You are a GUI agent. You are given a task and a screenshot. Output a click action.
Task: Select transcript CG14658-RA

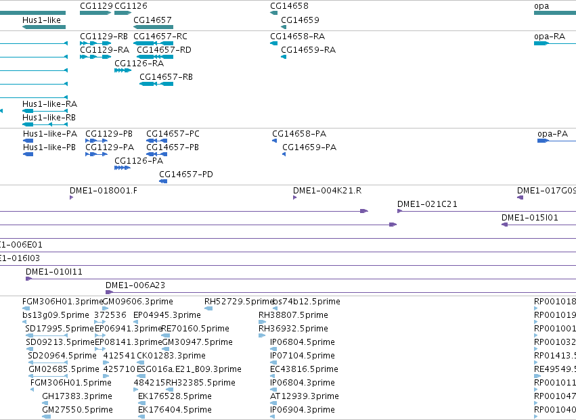click(298, 37)
